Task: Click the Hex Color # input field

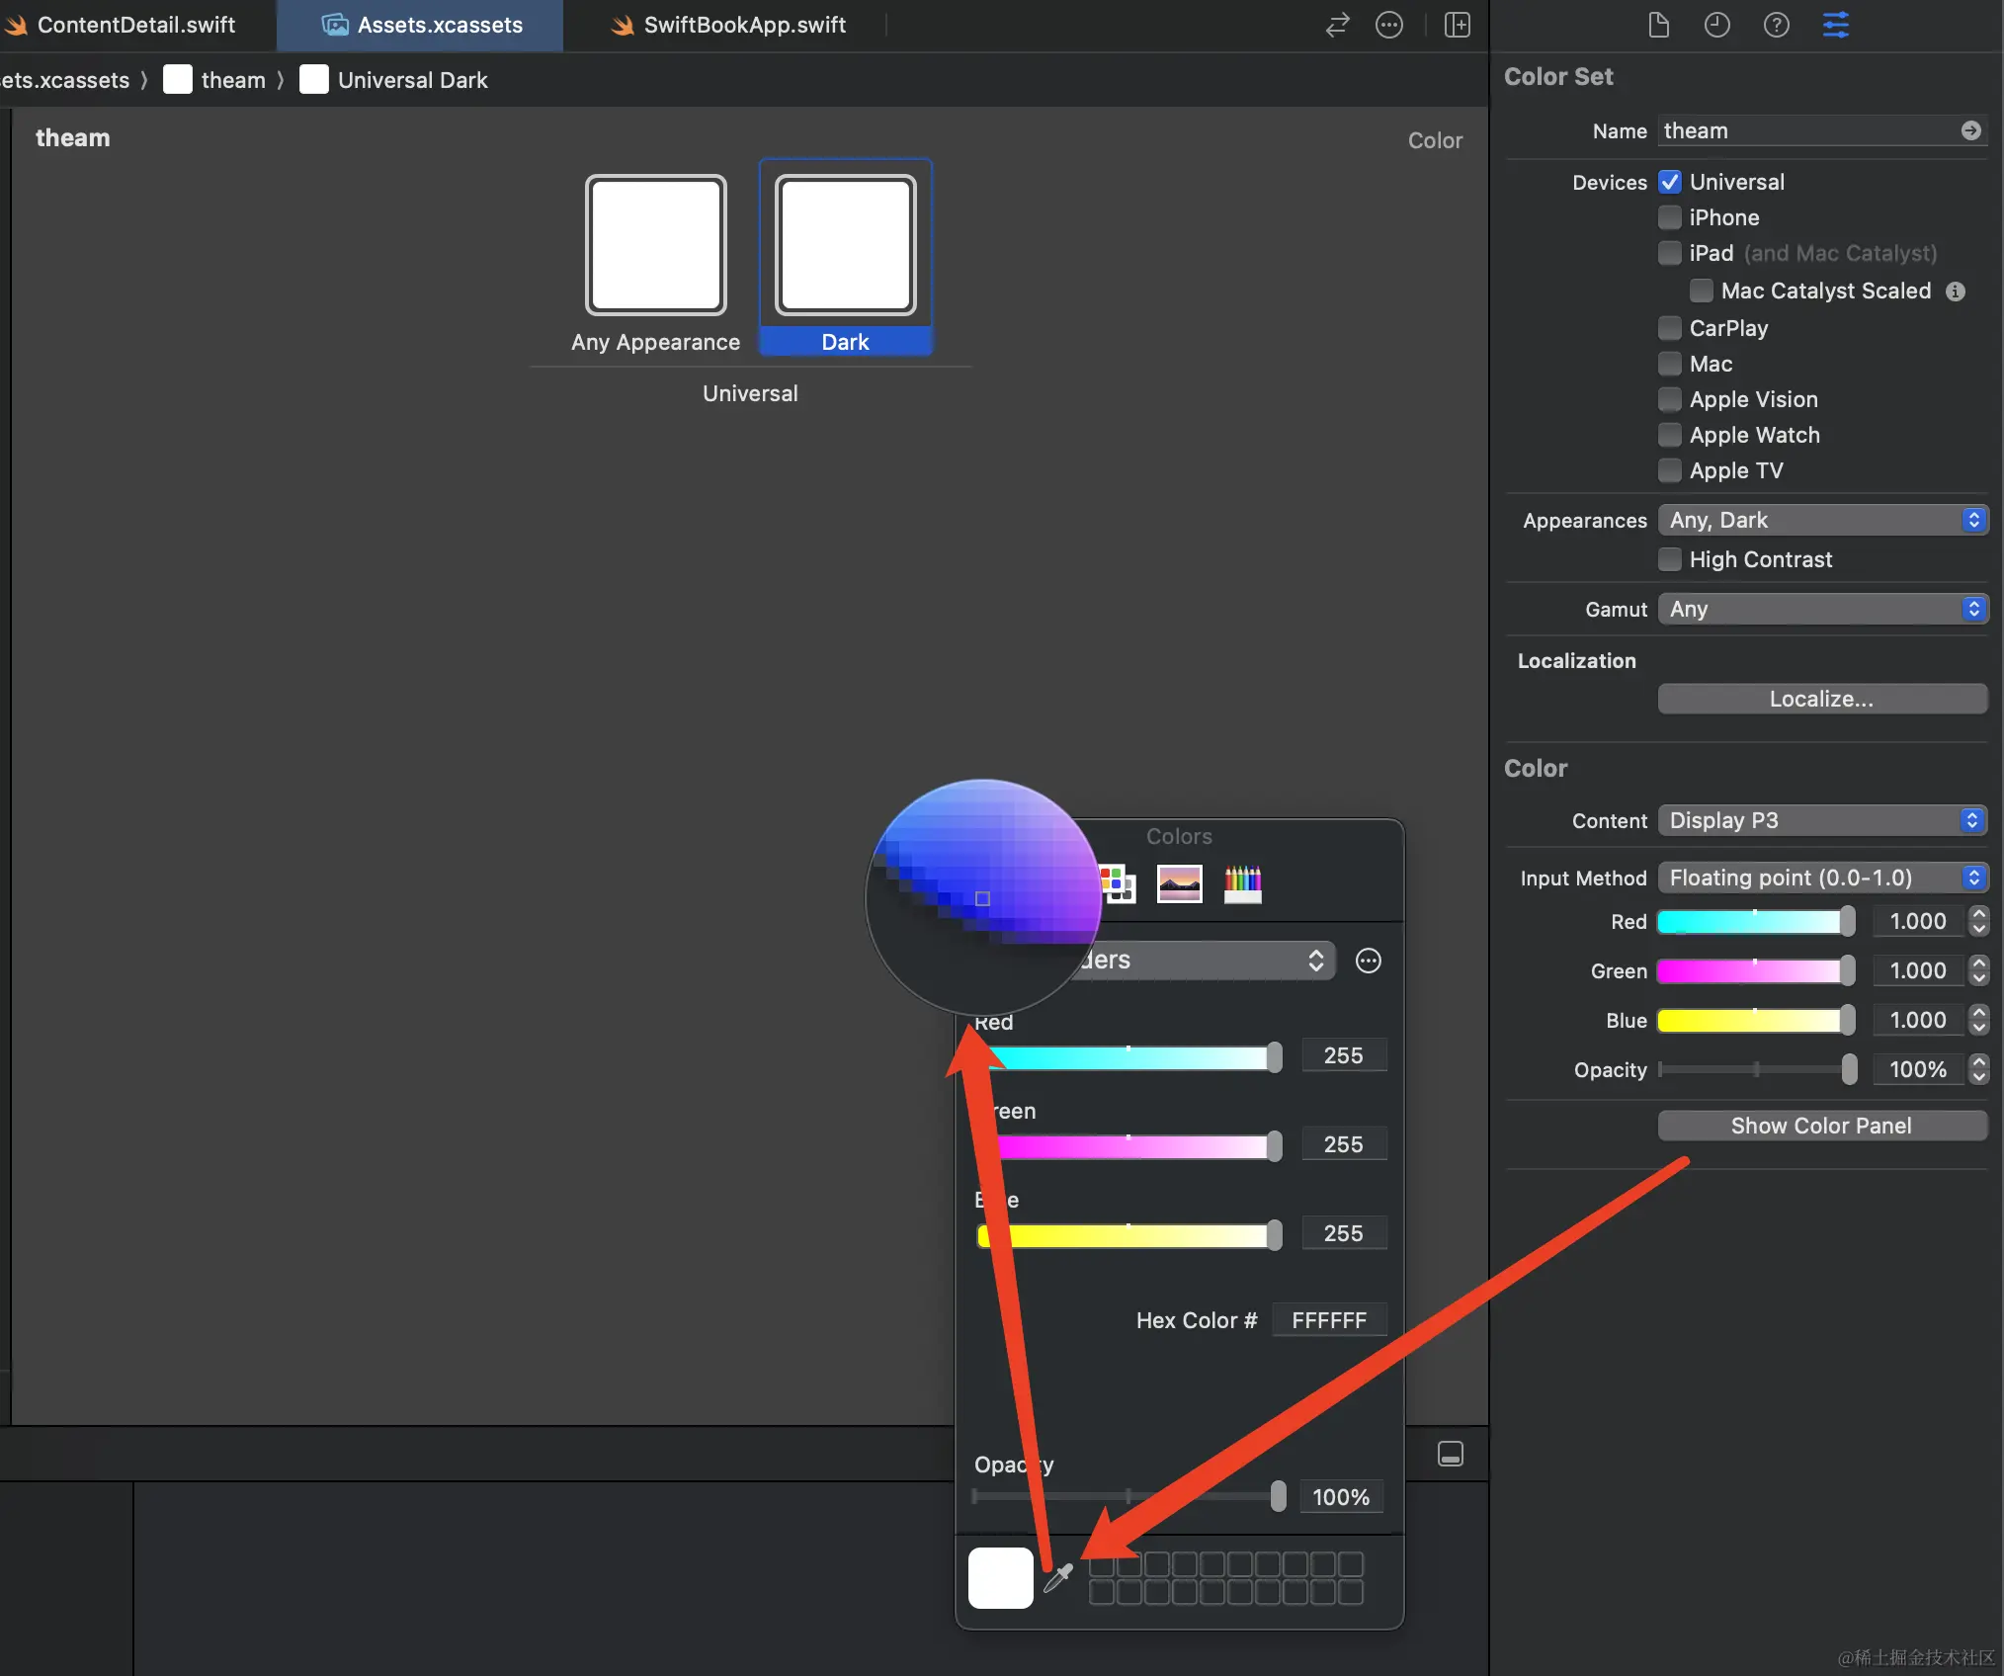Action: (x=1328, y=1320)
